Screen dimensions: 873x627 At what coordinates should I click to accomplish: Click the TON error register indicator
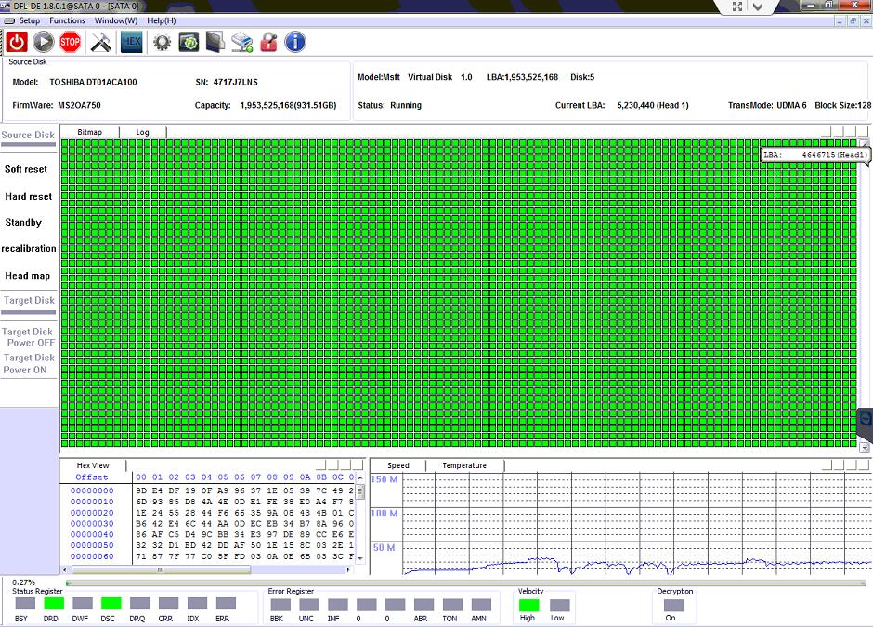coord(452,605)
